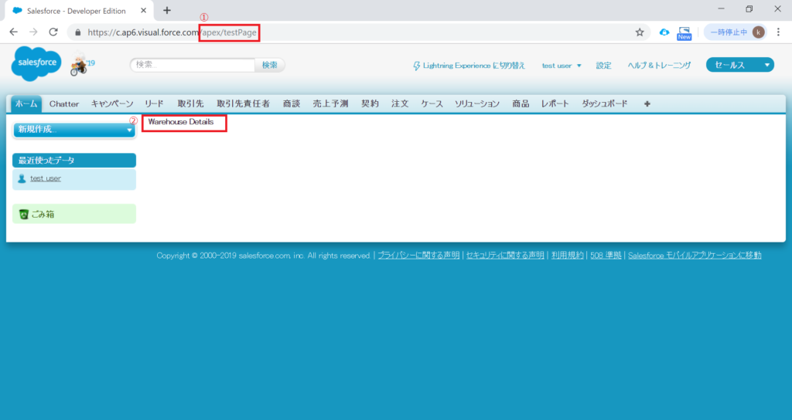Select the 取引先 tab

190,103
